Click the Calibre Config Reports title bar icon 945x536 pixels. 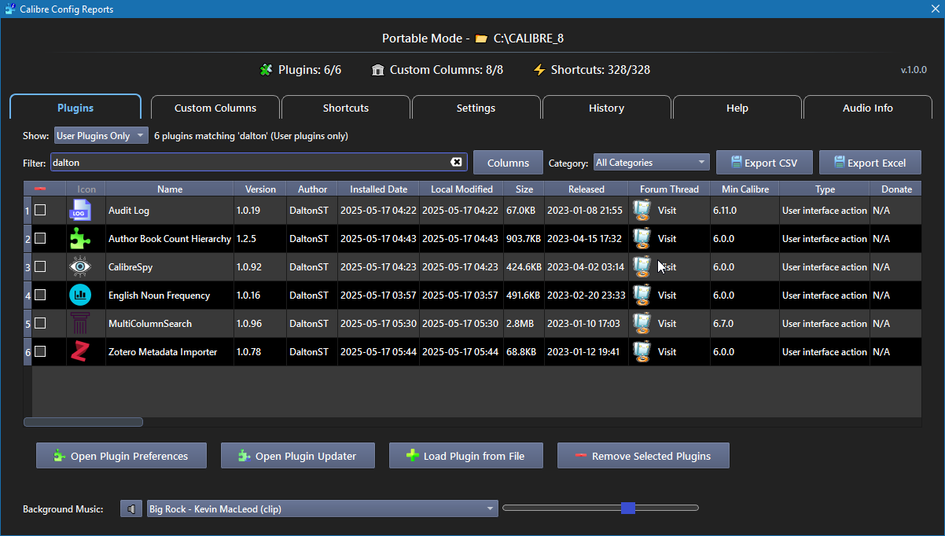point(10,9)
